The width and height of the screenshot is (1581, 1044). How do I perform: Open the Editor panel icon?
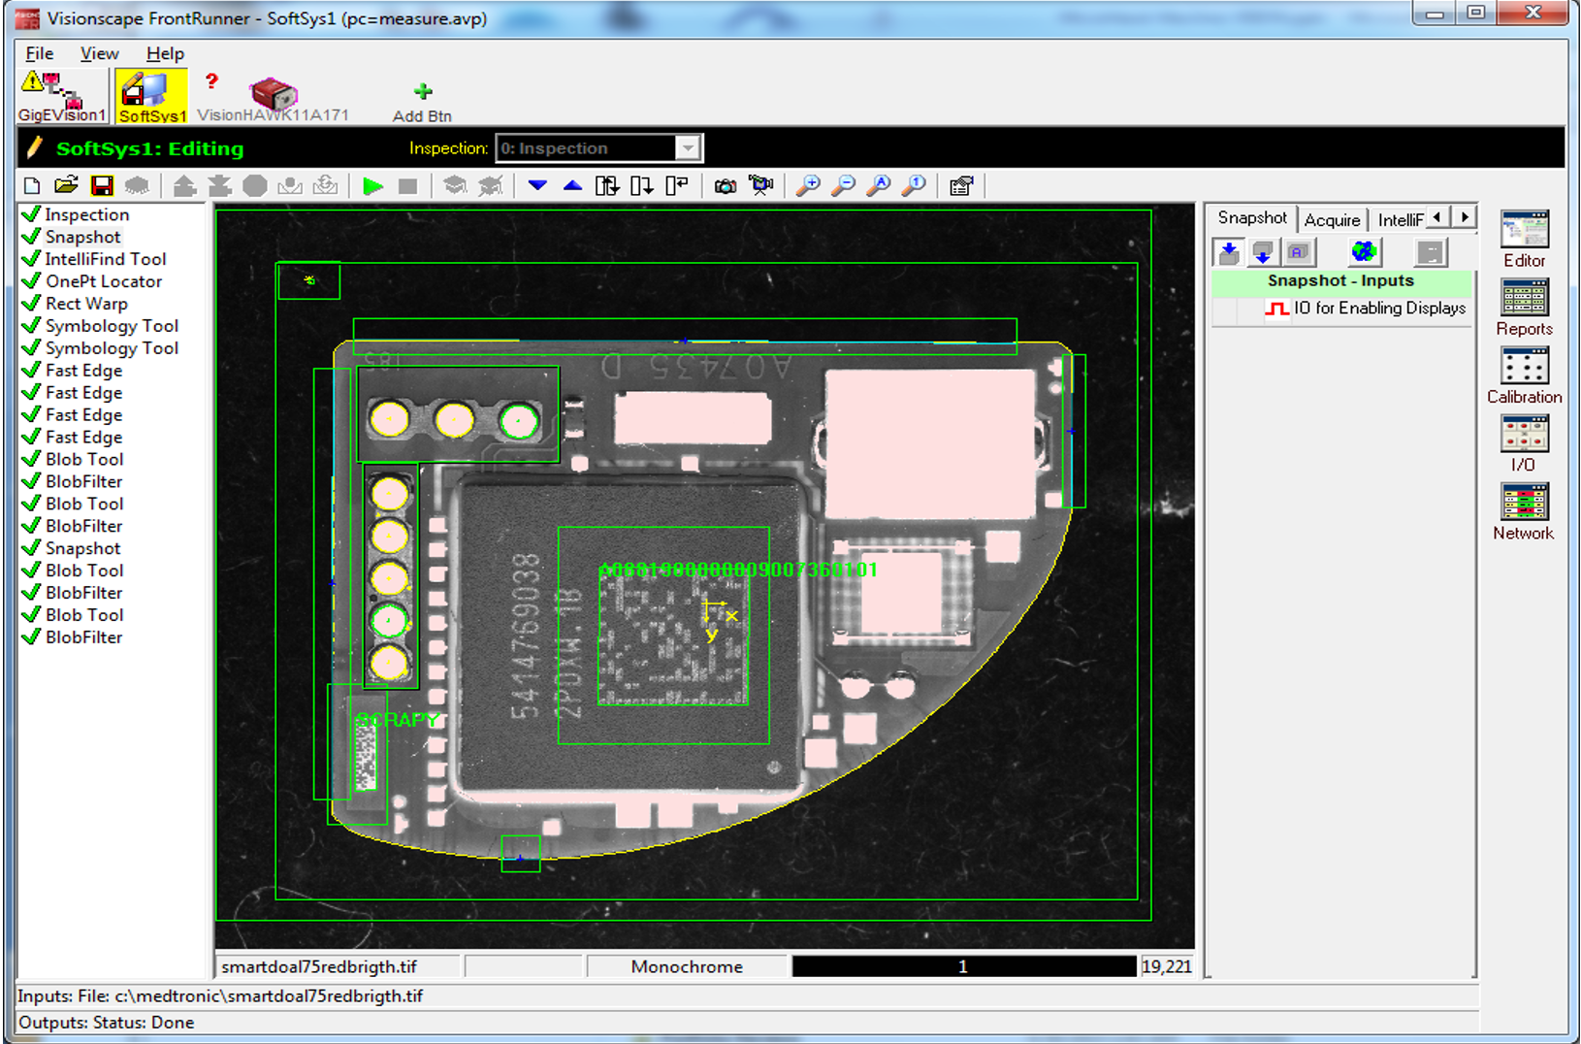(1524, 240)
